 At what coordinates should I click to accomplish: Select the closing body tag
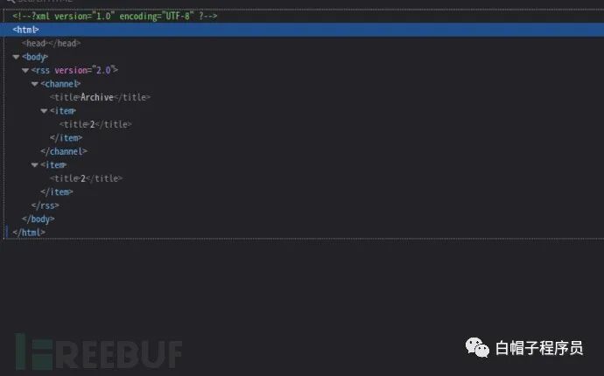point(38,219)
